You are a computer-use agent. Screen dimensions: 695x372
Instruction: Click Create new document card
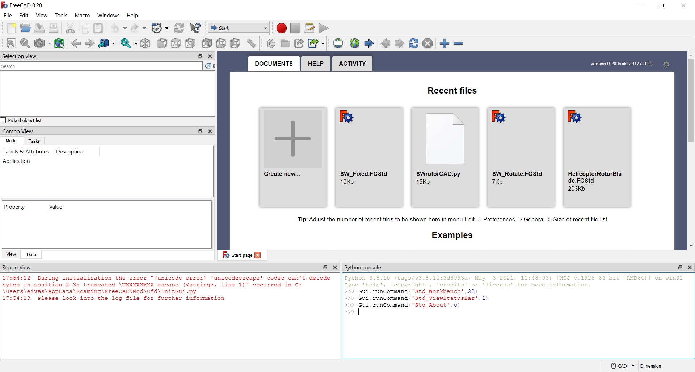point(293,157)
